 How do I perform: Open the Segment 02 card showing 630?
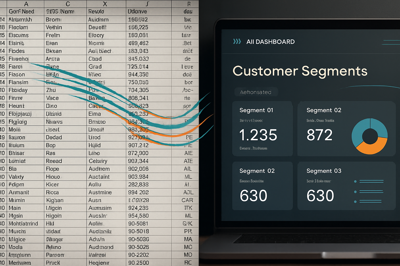[x=262, y=186]
